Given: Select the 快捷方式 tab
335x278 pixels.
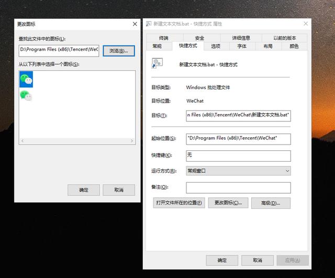Looking at the screenshot, I should point(188,46).
